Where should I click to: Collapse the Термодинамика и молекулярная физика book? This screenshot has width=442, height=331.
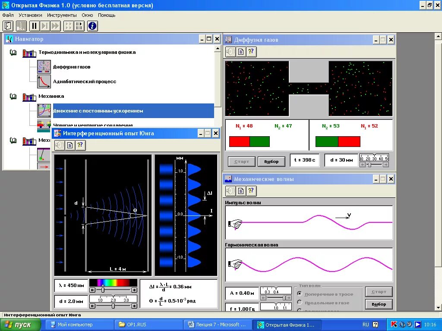[13, 52]
